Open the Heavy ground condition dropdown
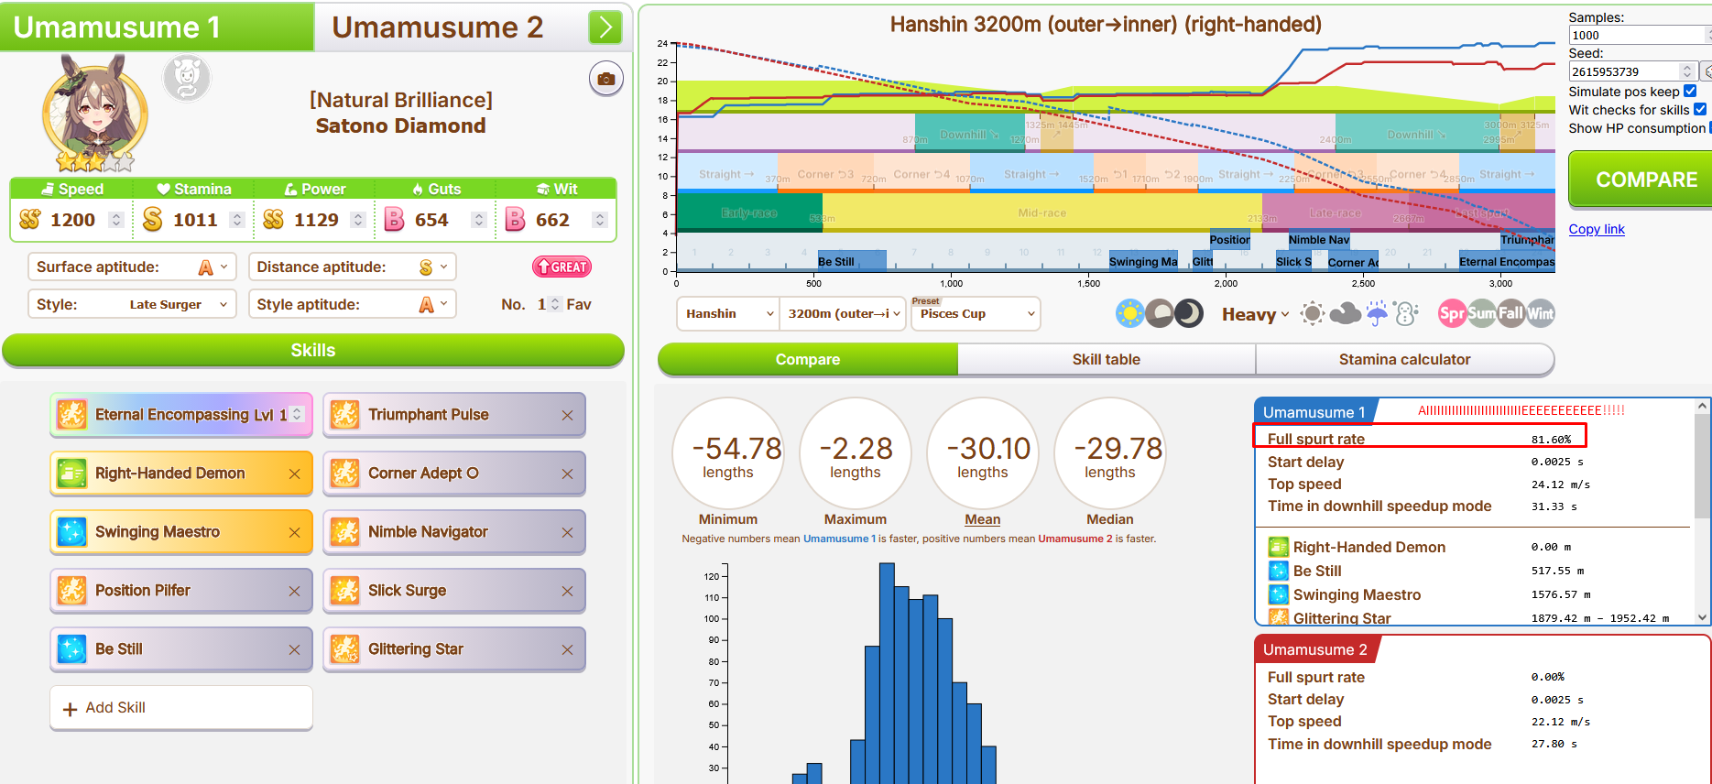1712x784 pixels. 1255,314
